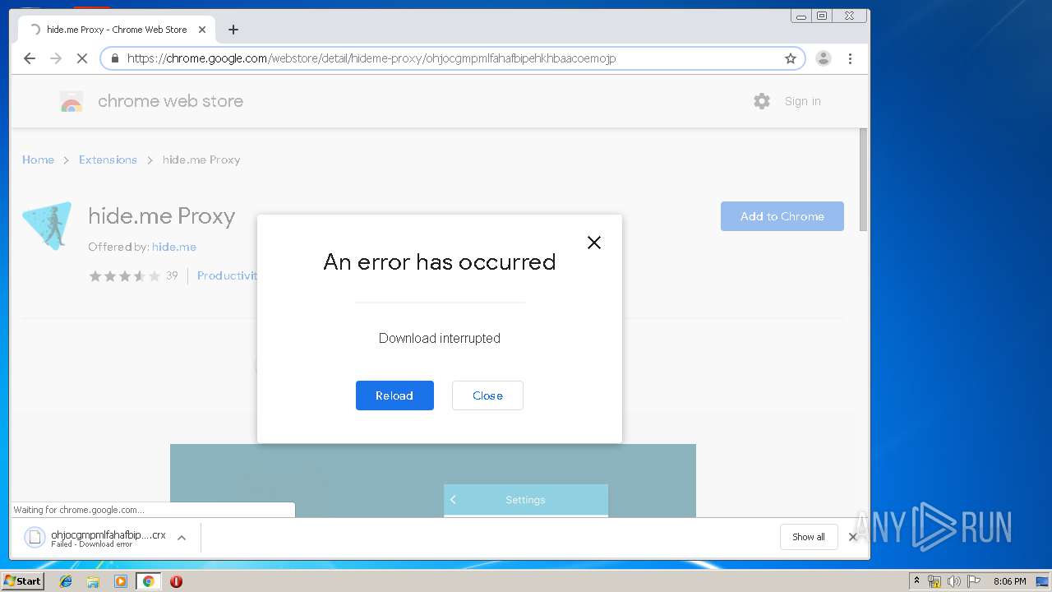Screen dimensions: 1052x592
Task: Open the File Explorer taskbar icon
Action: [x=93, y=581]
